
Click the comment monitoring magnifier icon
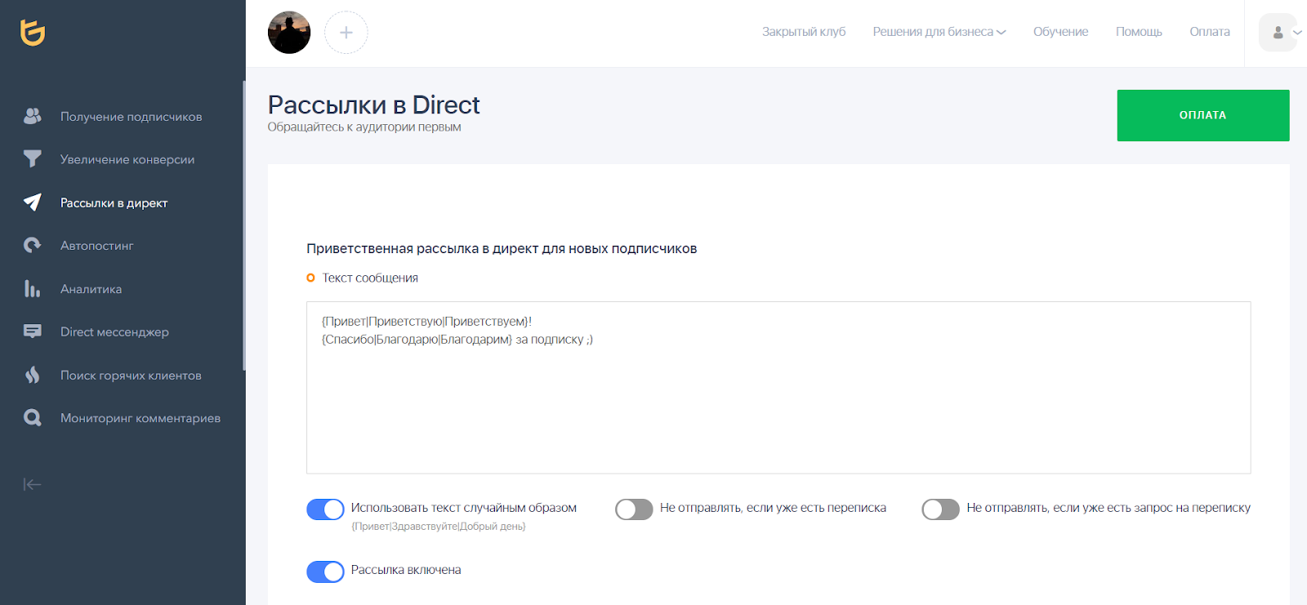coord(33,418)
